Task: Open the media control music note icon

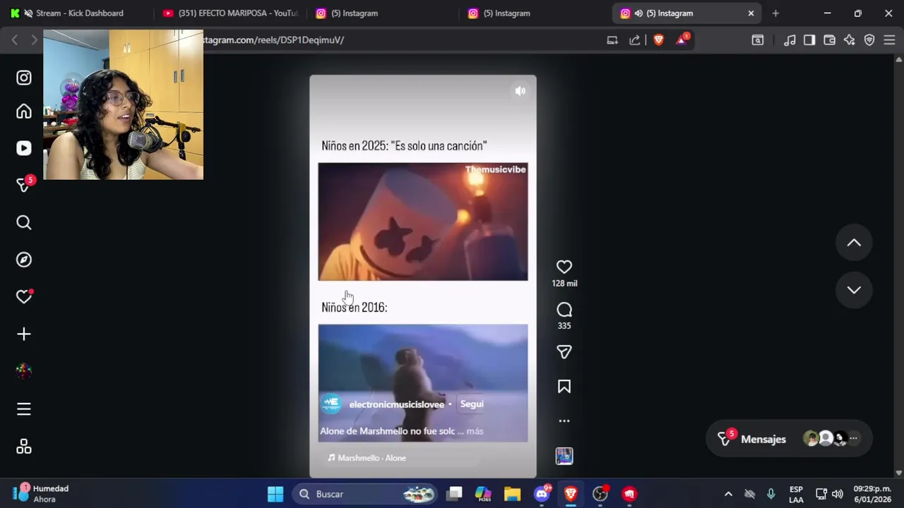Action: click(790, 40)
